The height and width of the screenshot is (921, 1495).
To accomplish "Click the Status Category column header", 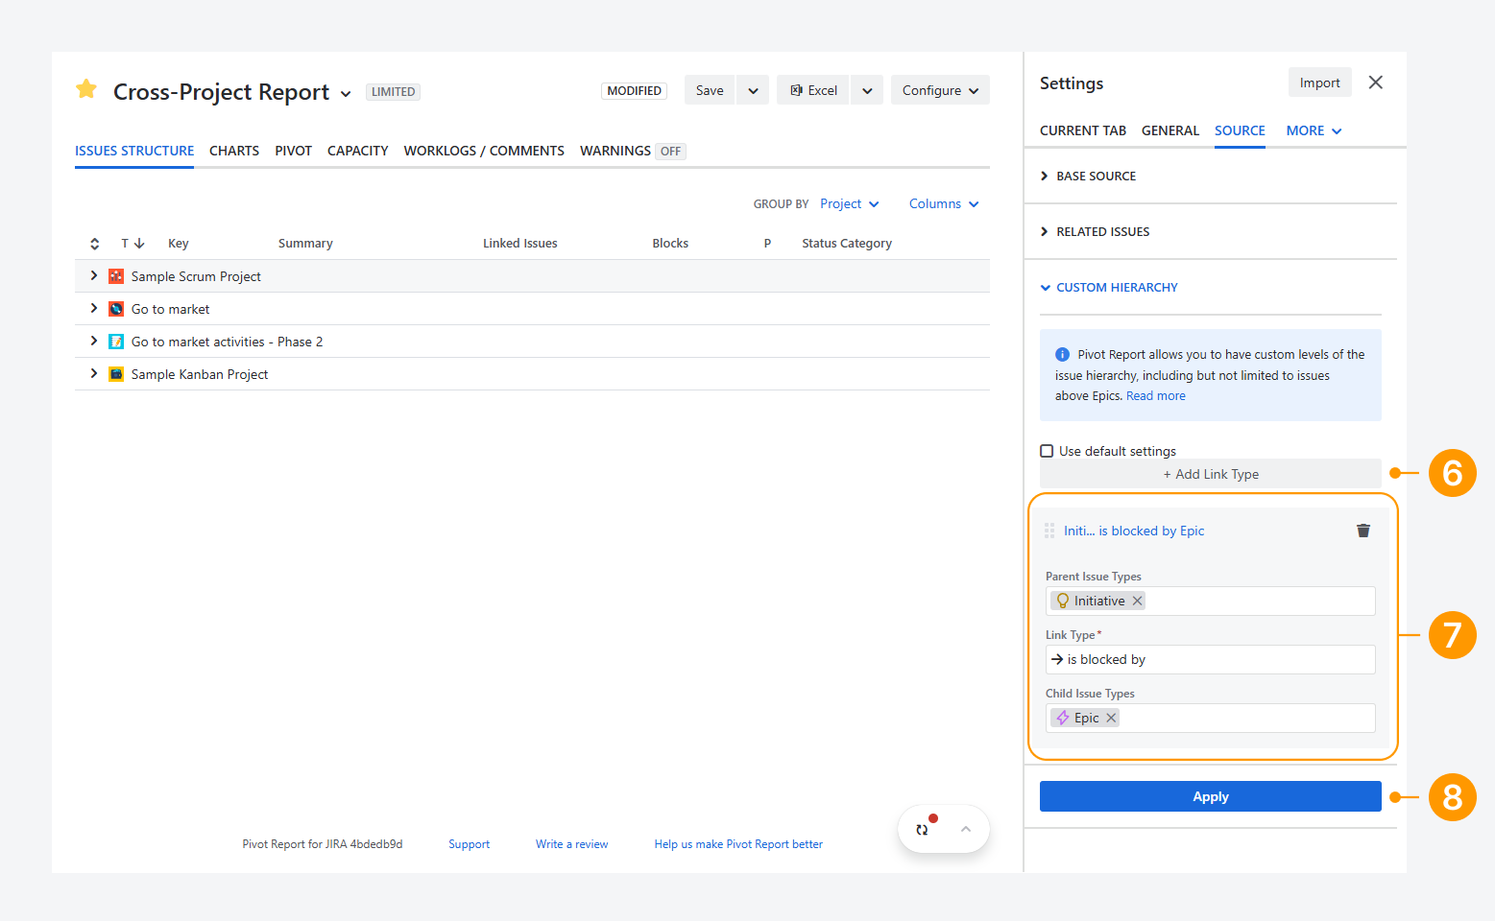I will pos(847,244).
